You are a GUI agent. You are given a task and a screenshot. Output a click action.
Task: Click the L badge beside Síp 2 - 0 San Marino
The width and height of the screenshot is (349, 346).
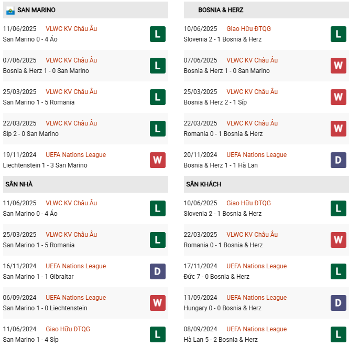pos(157,129)
